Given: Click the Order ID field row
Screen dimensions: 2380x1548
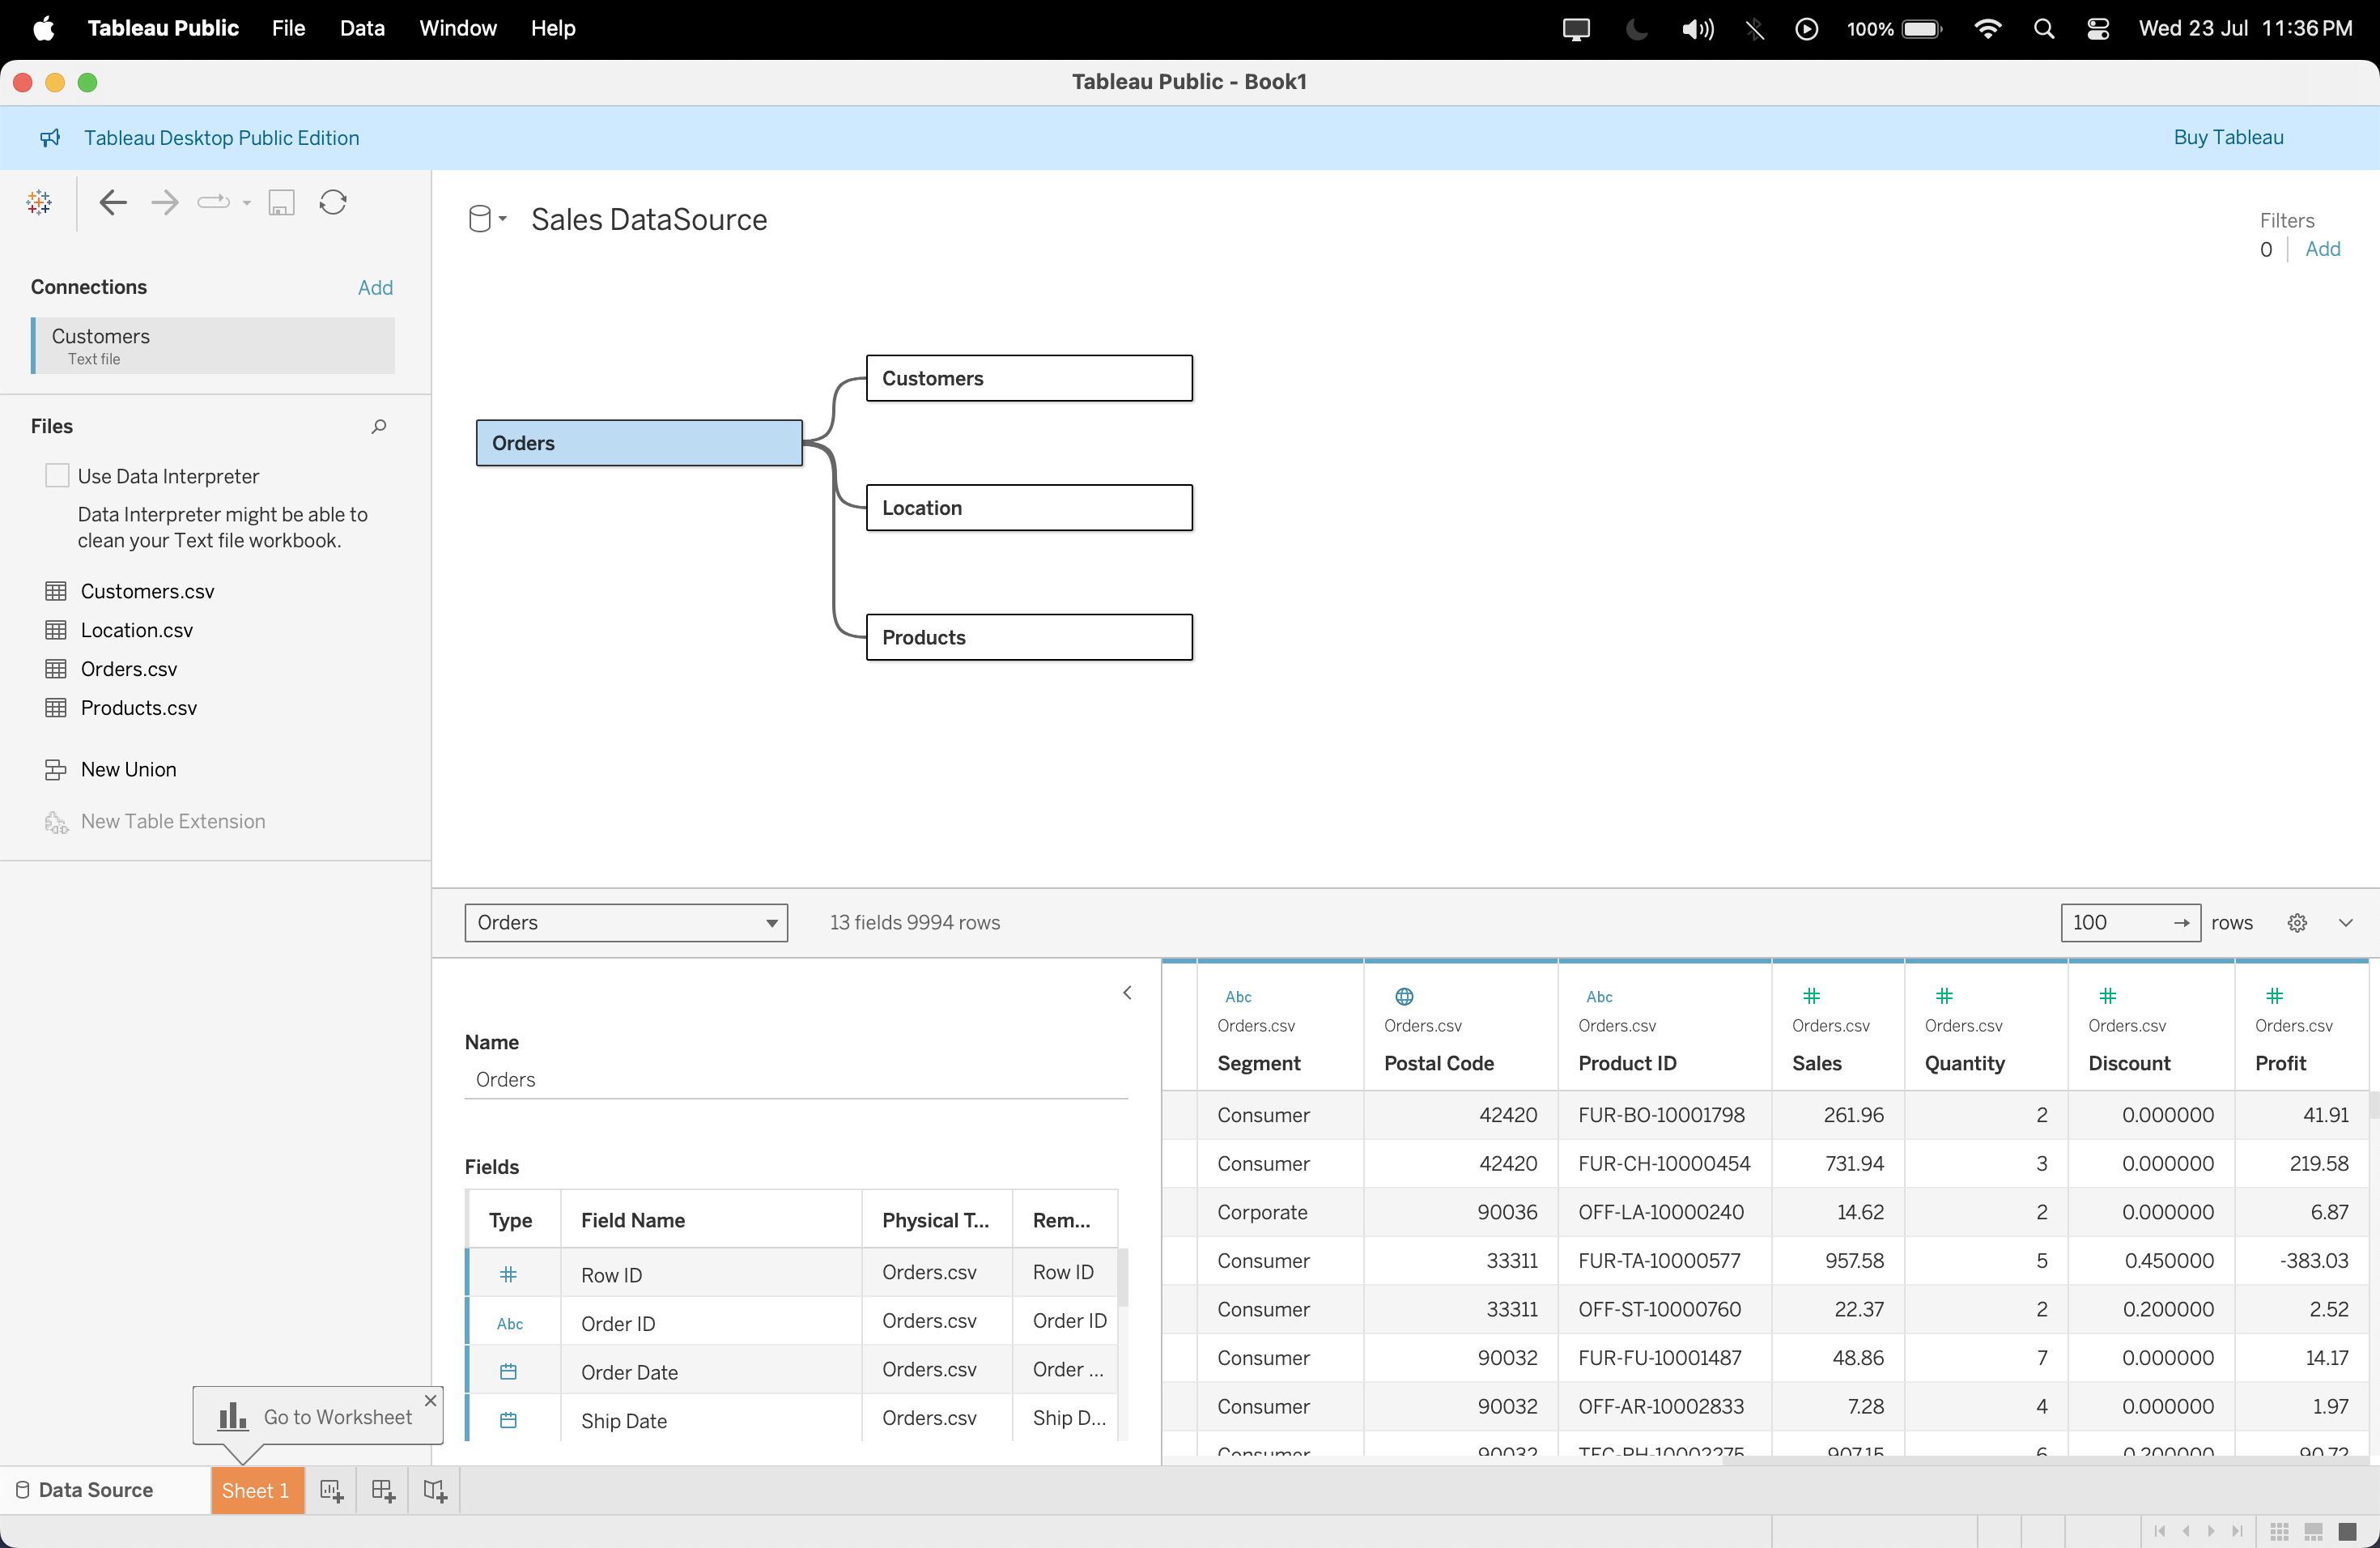Looking at the screenshot, I should coord(792,1323).
